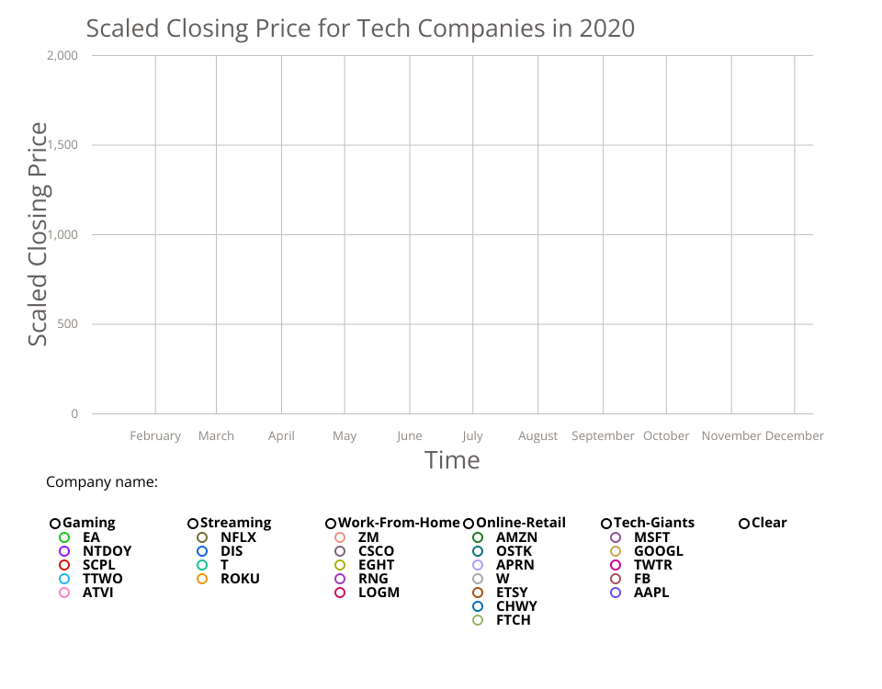Select the Streaming category radio button
Screen dimensions: 882x689
click(x=193, y=524)
